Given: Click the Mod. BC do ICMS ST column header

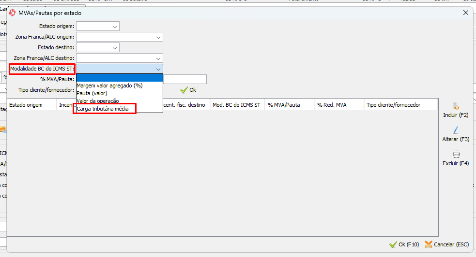Looking at the screenshot, I should point(237,105).
